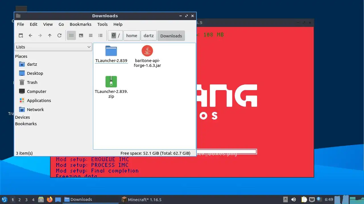This screenshot has height=204, width=364.
Task: Switch to workspace 1
Action: click(x=13, y=200)
